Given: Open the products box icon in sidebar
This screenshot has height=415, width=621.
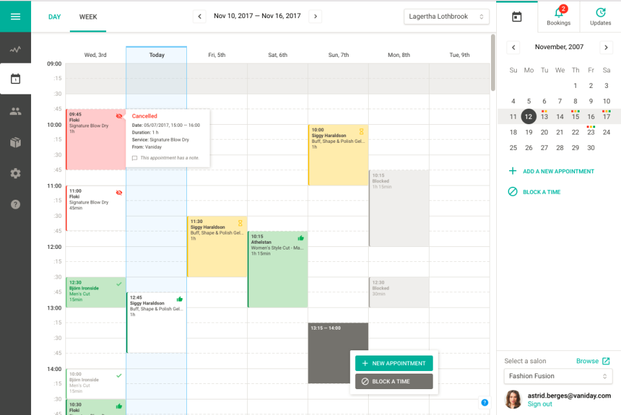Looking at the screenshot, I should pos(16,142).
